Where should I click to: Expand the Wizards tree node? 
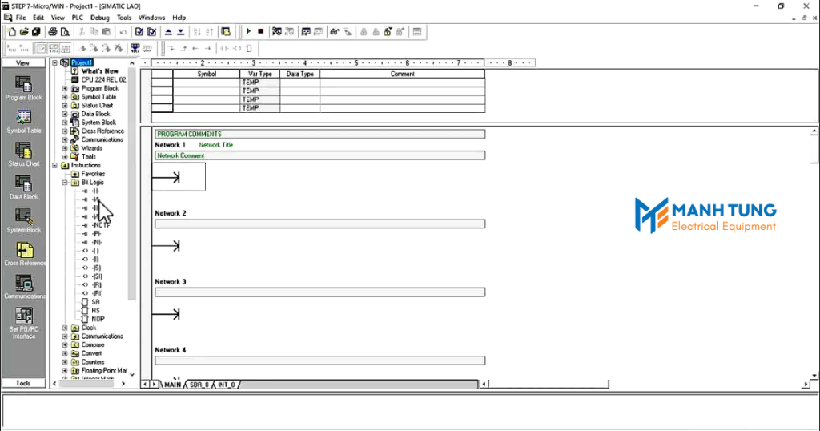point(65,148)
